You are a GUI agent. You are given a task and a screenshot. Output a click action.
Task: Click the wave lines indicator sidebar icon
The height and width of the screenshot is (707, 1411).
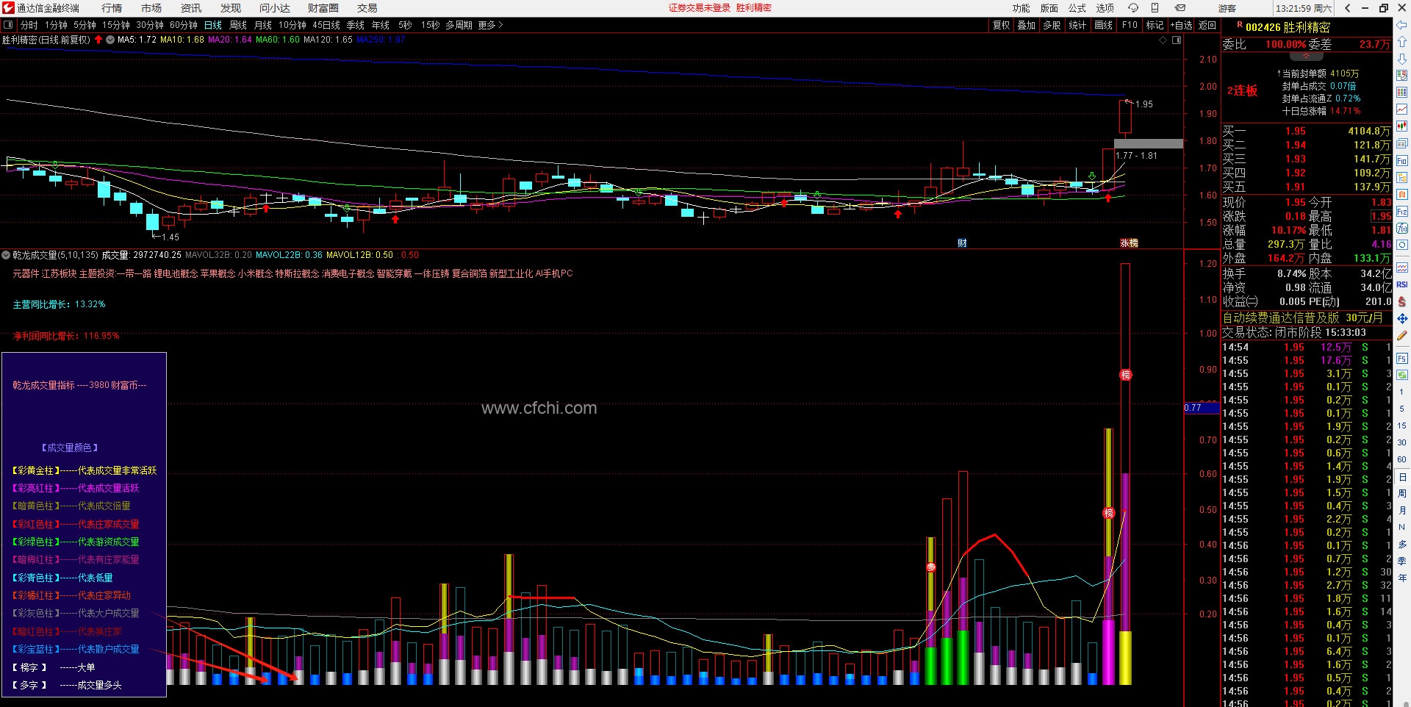click(x=1402, y=268)
